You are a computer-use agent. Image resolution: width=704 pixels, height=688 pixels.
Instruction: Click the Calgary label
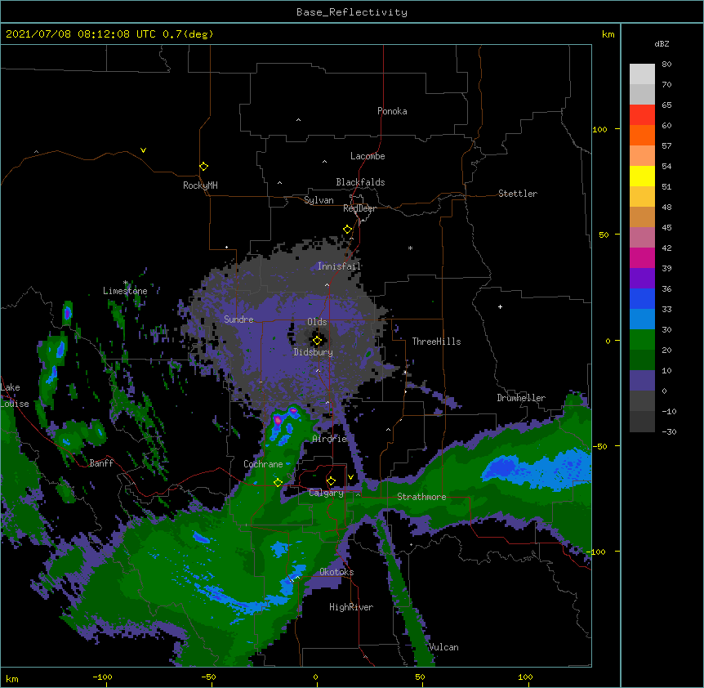pyautogui.click(x=326, y=493)
